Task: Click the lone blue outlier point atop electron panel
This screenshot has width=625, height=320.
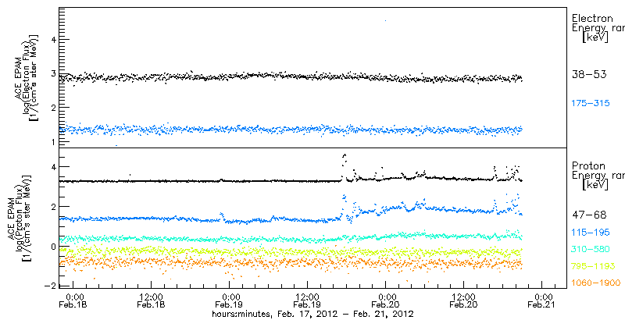Action: tap(385, 20)
